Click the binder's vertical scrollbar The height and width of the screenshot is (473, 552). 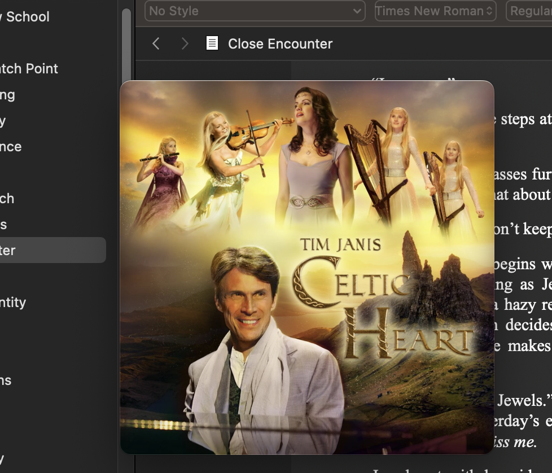pos(126,46)
